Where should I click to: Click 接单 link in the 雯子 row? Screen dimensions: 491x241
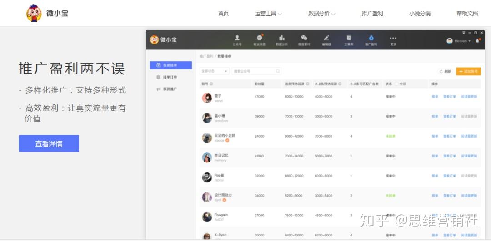pyautogui.click(x=435, y=97)
